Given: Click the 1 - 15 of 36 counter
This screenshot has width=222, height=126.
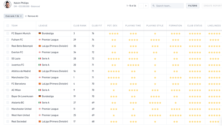Looking at the screenshot, I should [x=131, y=6].
